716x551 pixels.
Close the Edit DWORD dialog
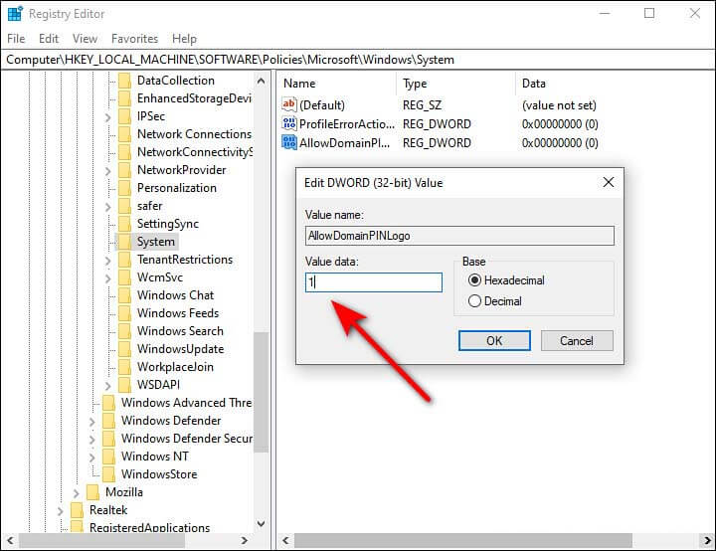pos(609,182)
